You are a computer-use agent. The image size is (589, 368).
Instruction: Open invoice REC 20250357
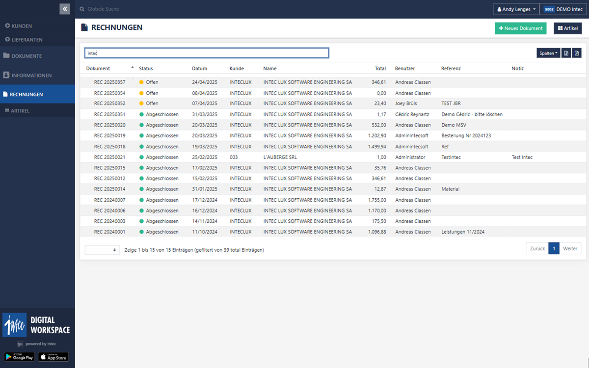(x=110, y=82)
